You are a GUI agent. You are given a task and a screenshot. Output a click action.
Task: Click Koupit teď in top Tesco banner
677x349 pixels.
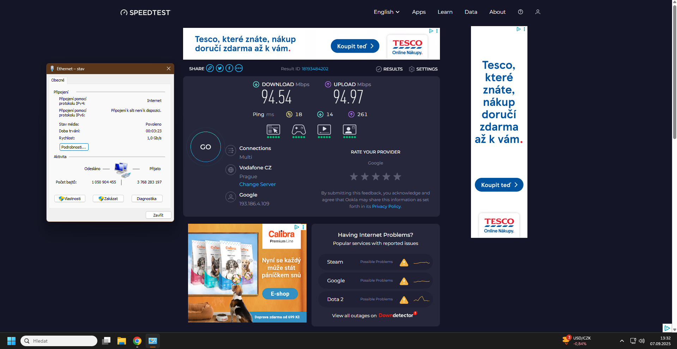[x=355, y=46]
